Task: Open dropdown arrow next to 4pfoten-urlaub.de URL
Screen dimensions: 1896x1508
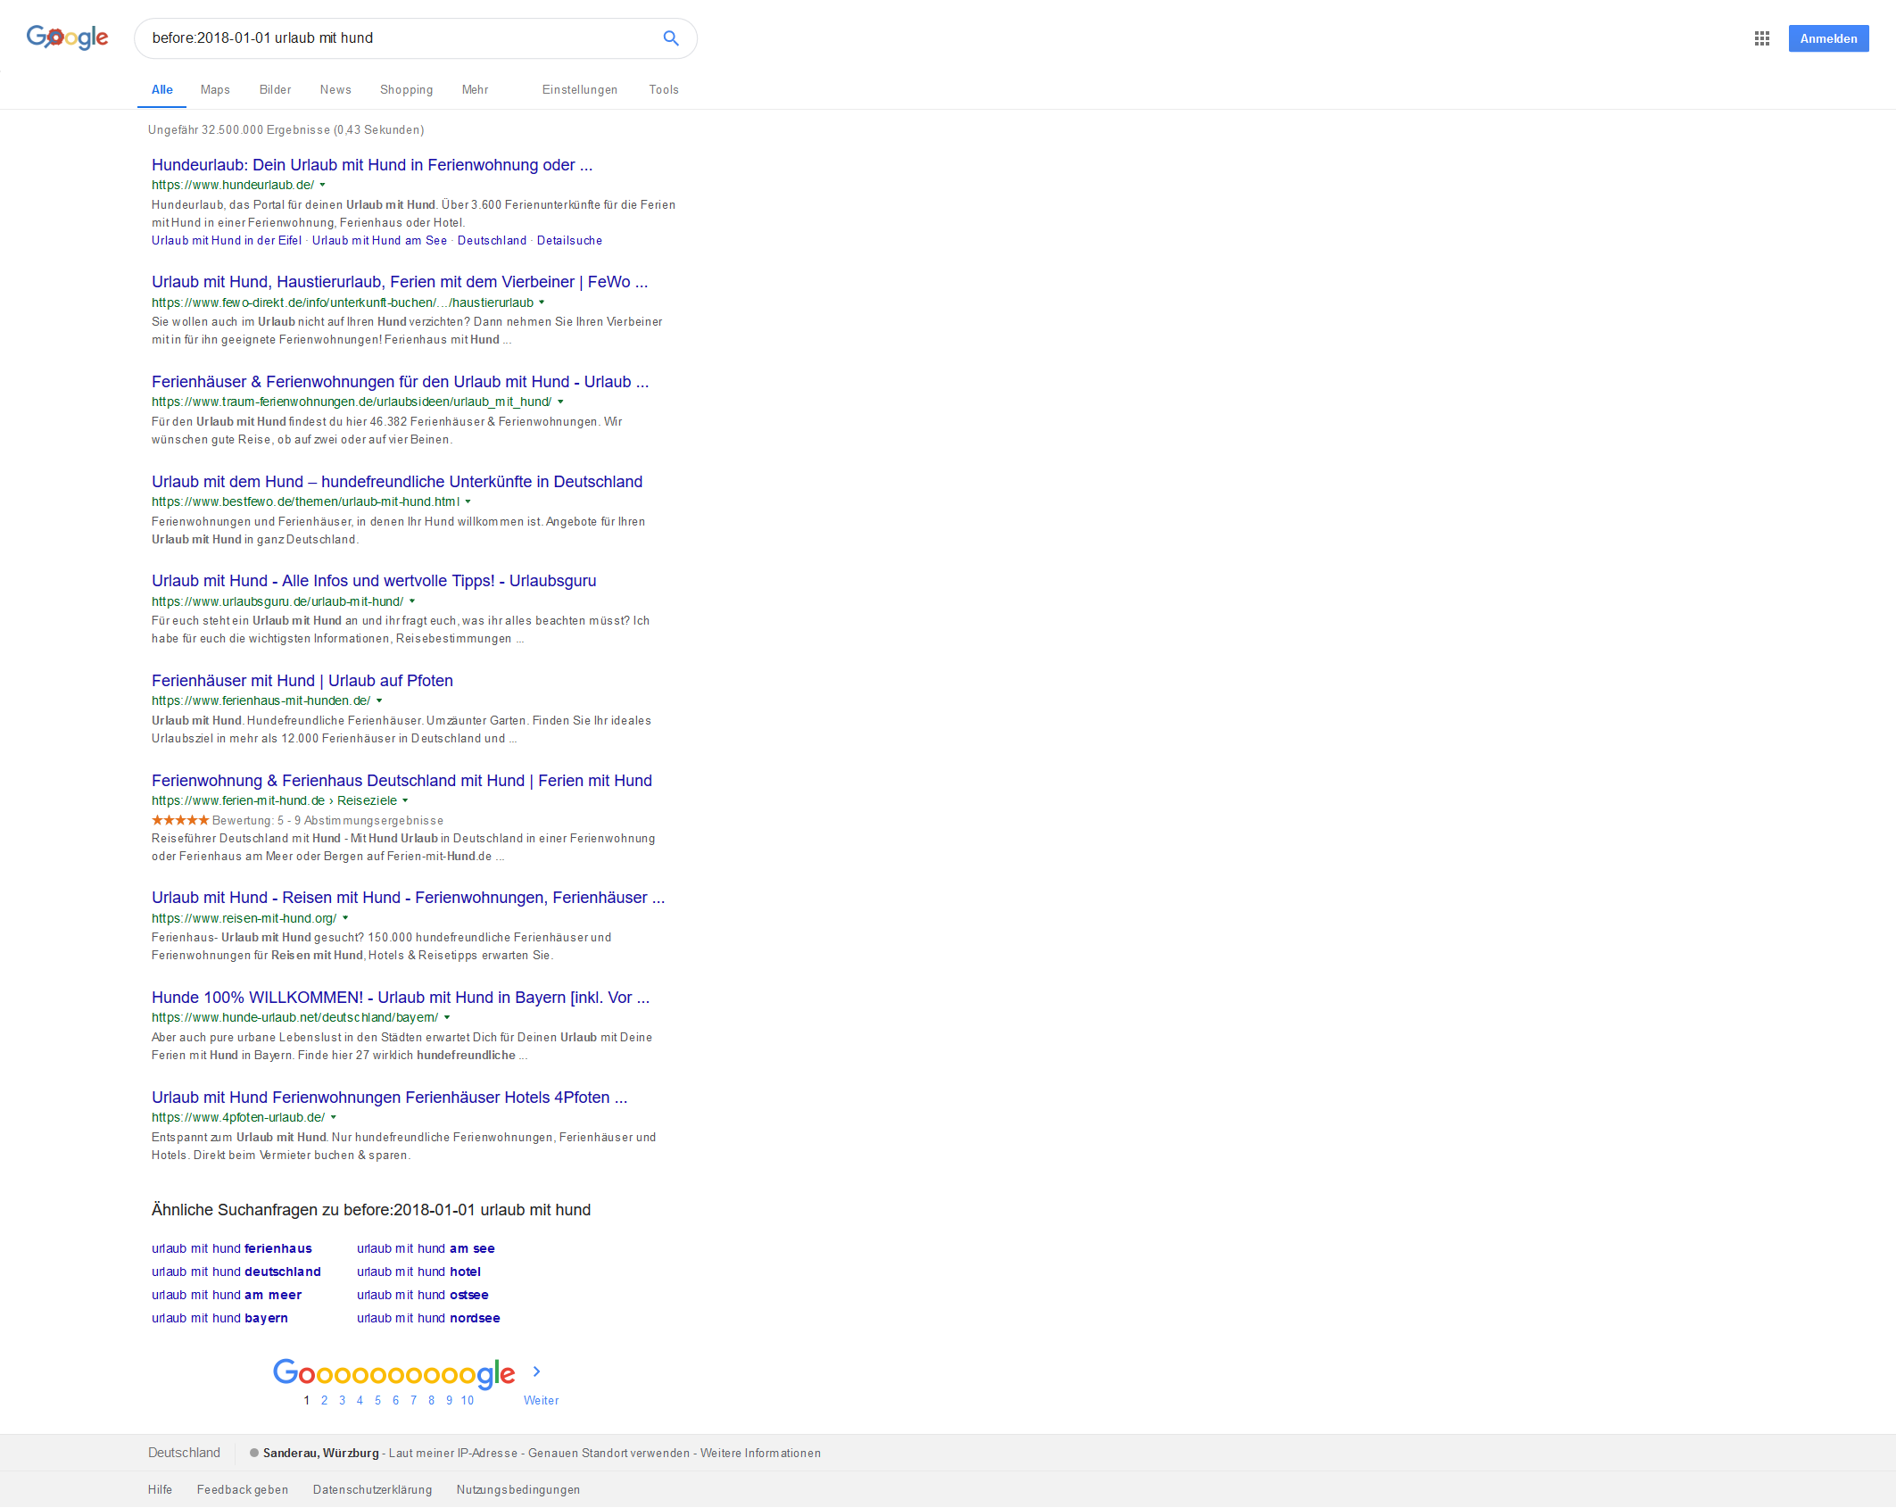Action: point(334,1117)
